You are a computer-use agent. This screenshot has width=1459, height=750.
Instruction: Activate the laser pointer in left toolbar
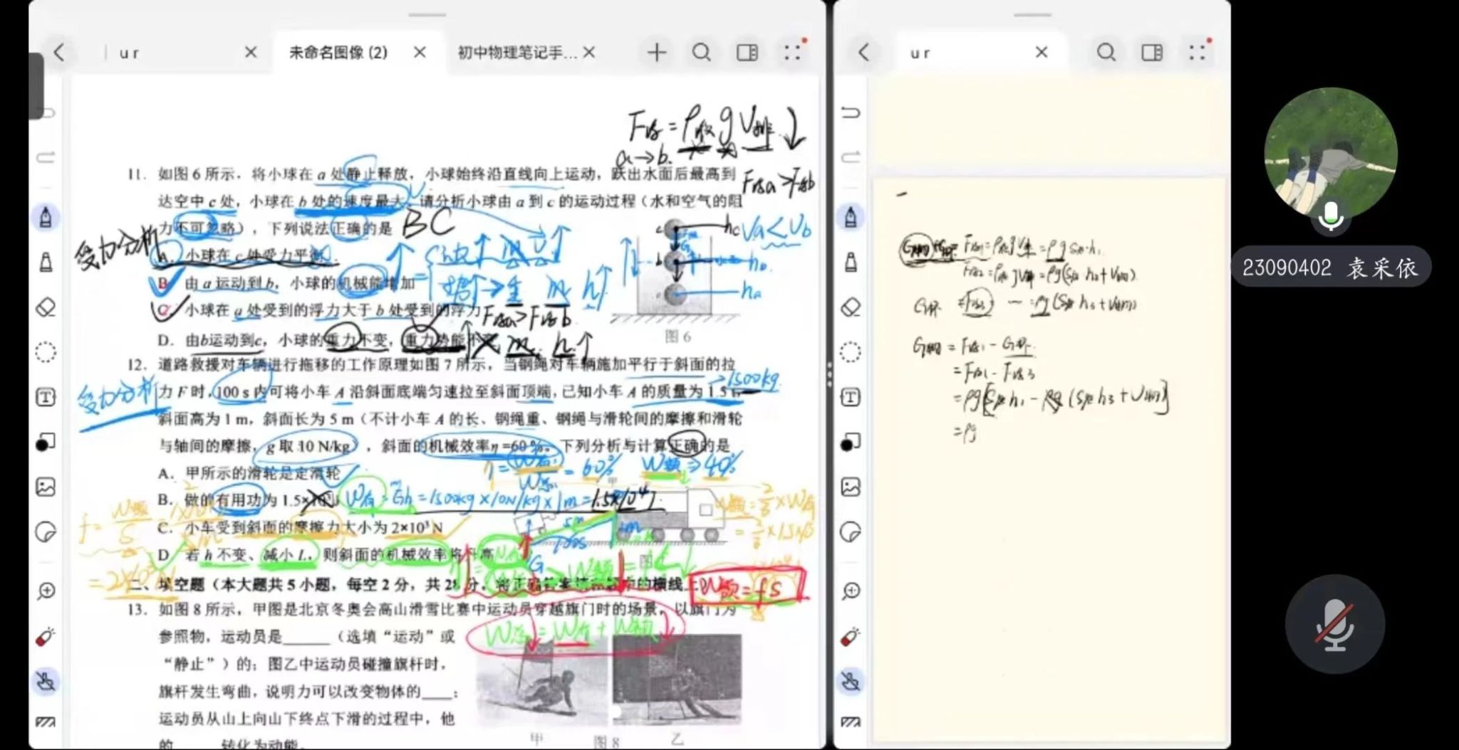click(x=46, y=637)
